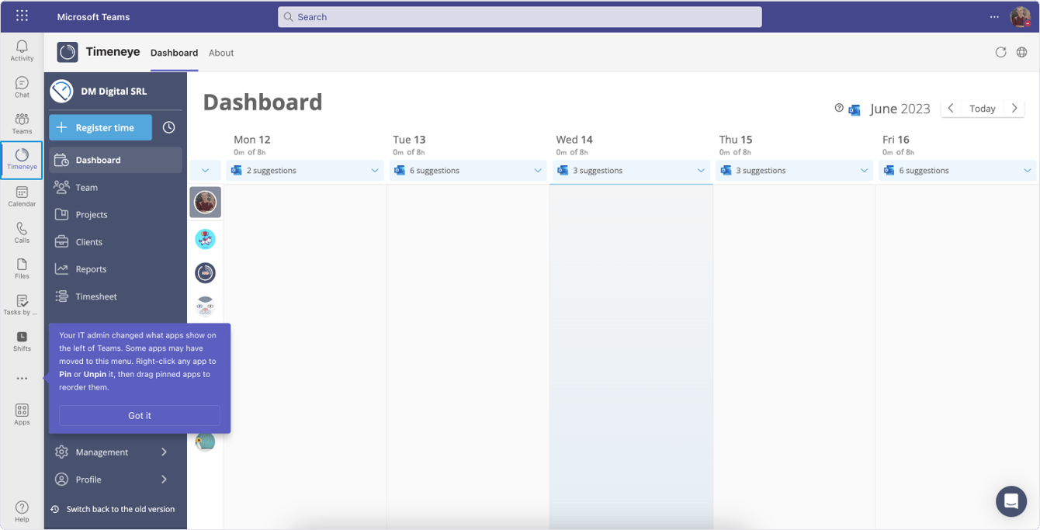Viewport: 1040px width, 530px height.
Task: Switch to the Dashboard tab
Action: coord(174,53)
